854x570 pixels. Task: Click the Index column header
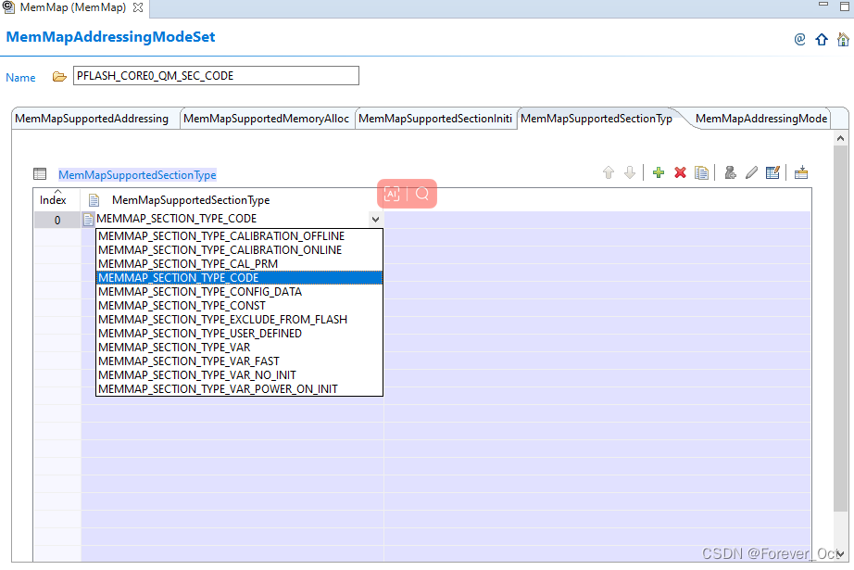pyautogui.click(x=57, y=200)
